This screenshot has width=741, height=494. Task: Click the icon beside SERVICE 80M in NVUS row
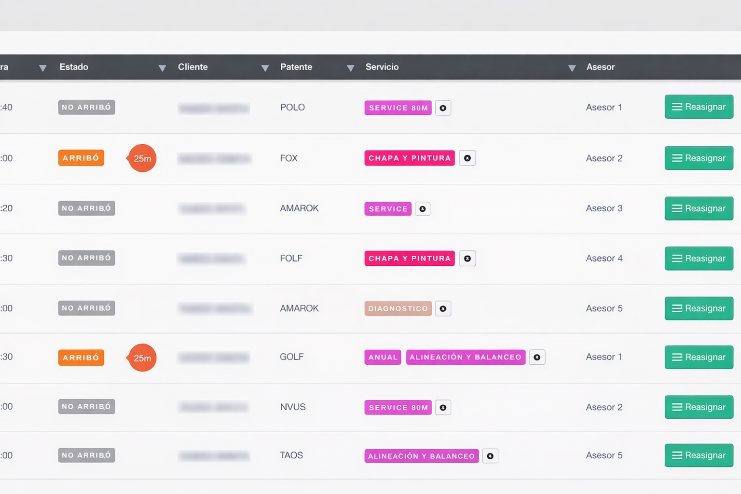443,408
